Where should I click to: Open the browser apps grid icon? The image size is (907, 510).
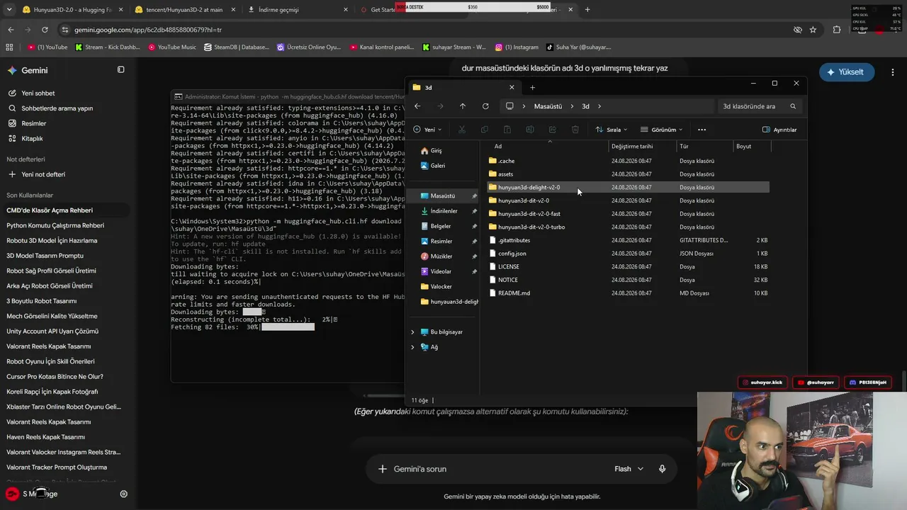[9, 47]
